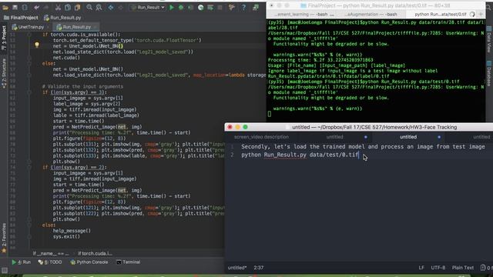This screenshot has width=493, height=277.
Task: Copy using the PyCharm toolbar copy icon
Action: 68,7
